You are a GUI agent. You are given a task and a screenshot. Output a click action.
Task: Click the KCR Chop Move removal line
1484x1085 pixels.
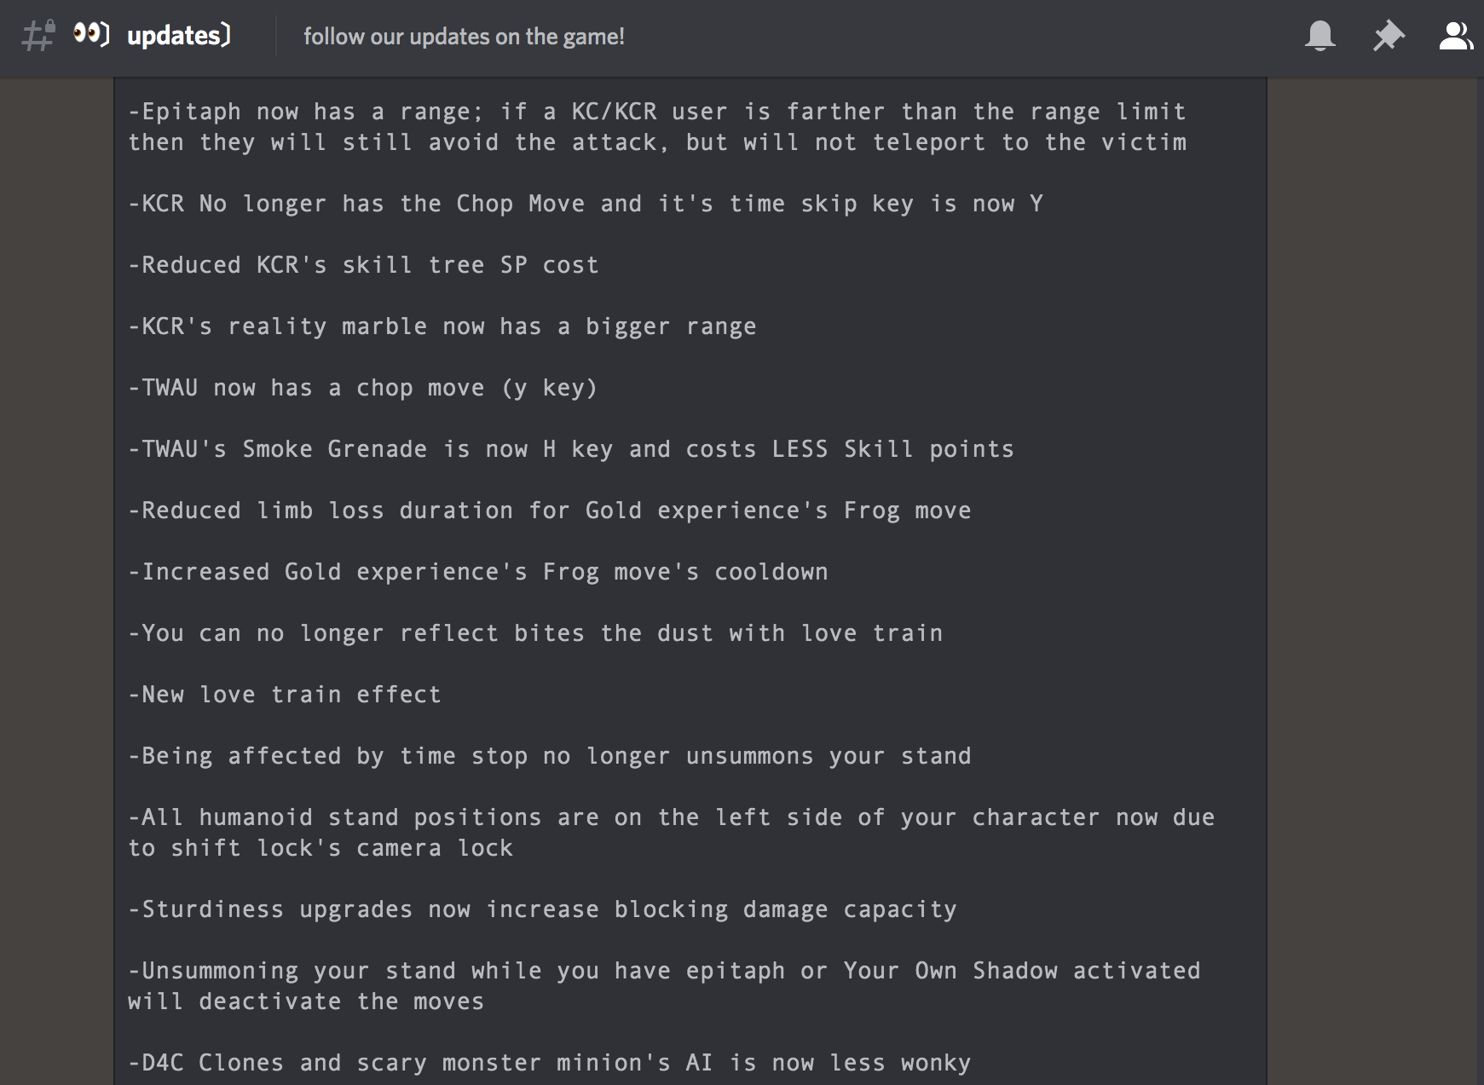click(585, 204)
